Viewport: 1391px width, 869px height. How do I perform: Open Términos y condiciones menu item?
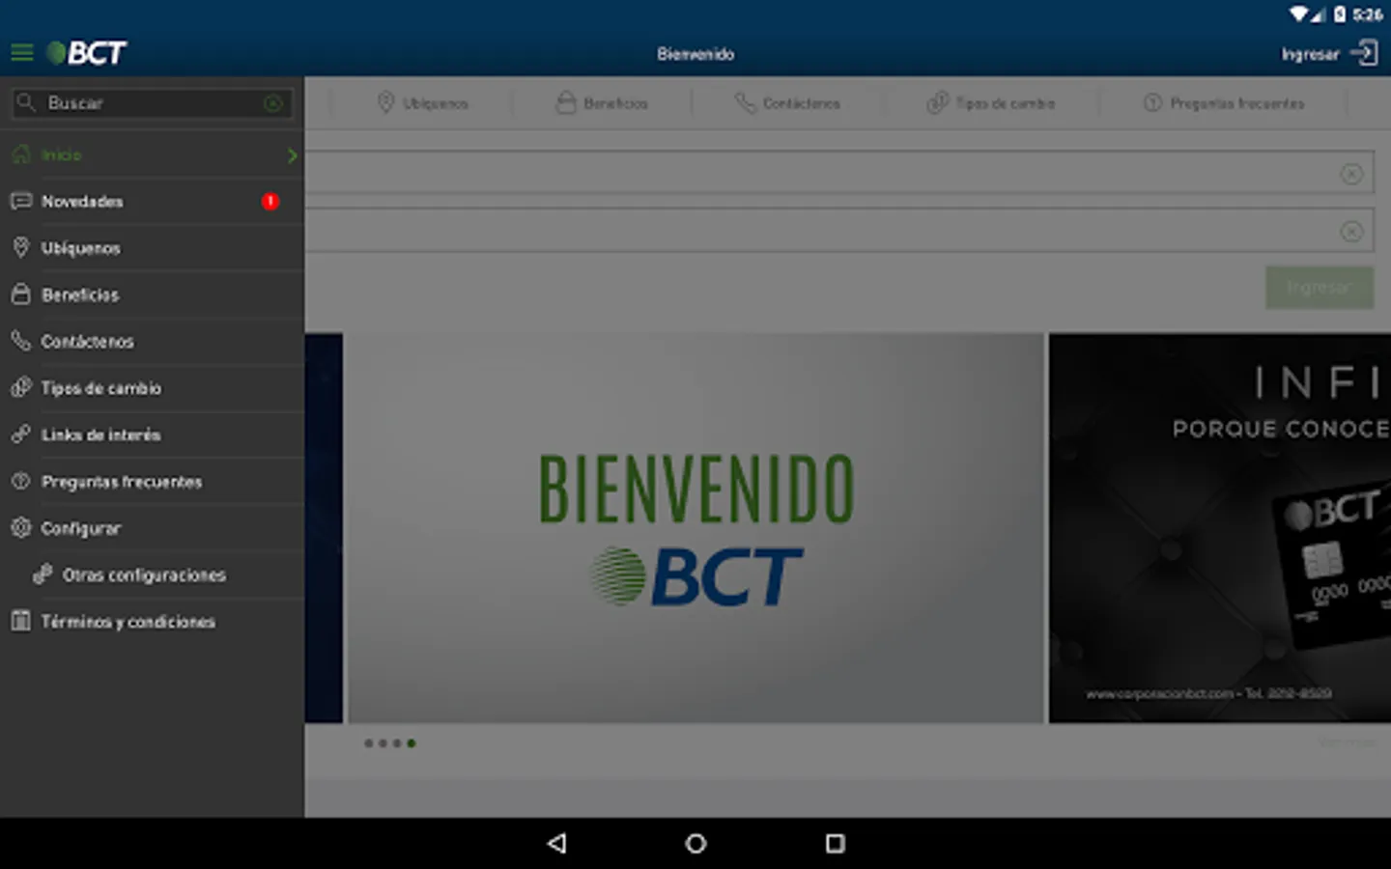(x=153, y=622)
